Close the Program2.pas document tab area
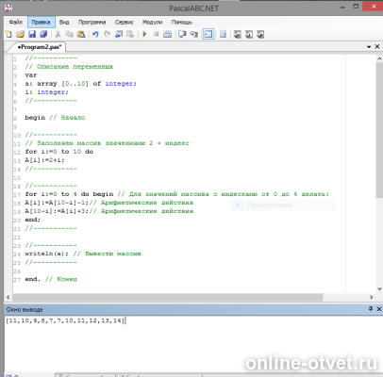The image size is (383, 377). click(377, 46)
